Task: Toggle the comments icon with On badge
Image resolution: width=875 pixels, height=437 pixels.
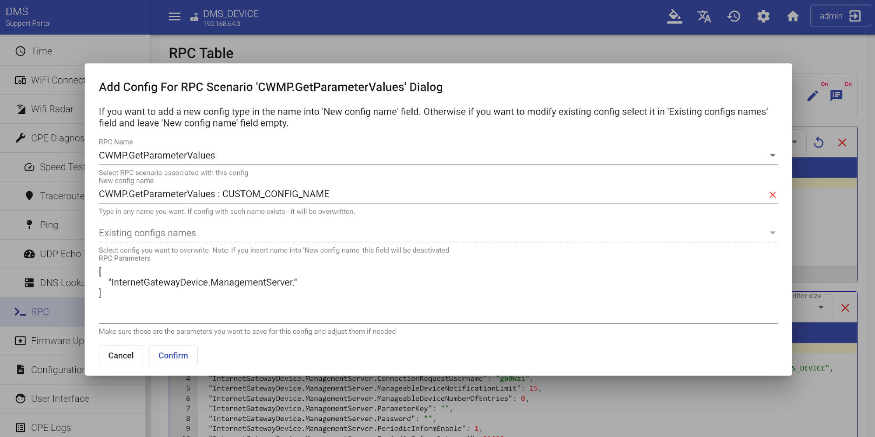Action: point(836,96)
